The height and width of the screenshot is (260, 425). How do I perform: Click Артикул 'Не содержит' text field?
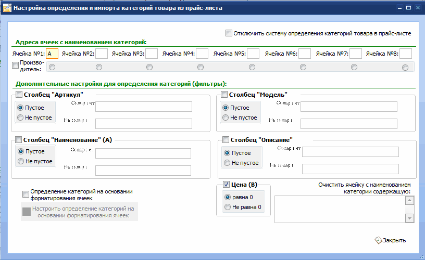[x=144, y=124]
